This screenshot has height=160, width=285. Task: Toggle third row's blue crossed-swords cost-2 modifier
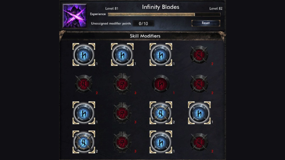coord(161,113)
